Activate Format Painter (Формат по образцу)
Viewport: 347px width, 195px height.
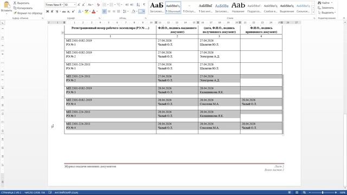click(x=28, y=13)
